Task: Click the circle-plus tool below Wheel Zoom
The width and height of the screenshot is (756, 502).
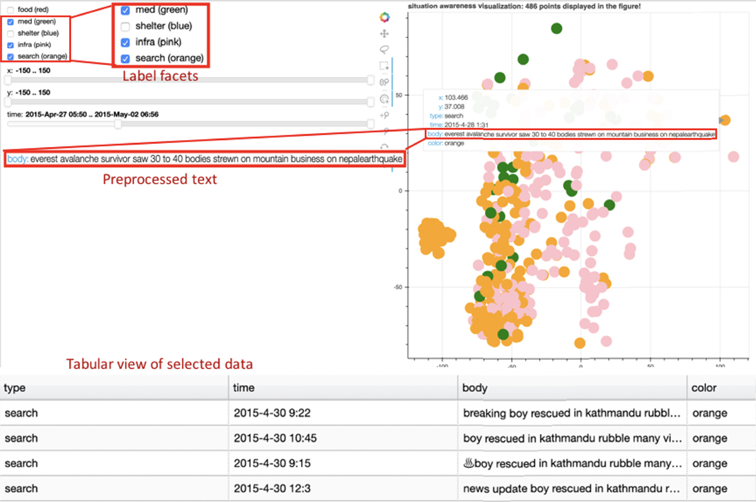Action: (x=384, y=99)
